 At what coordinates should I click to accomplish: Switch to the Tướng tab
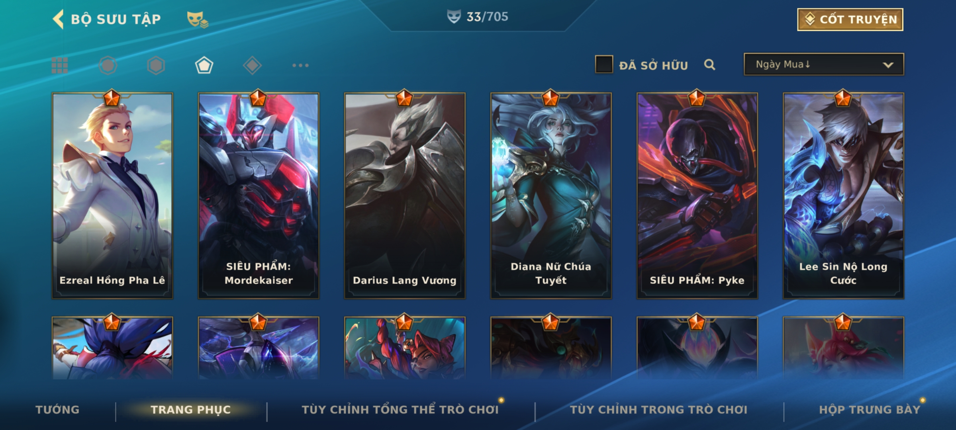pyautogui.click(x=57, y=410)
